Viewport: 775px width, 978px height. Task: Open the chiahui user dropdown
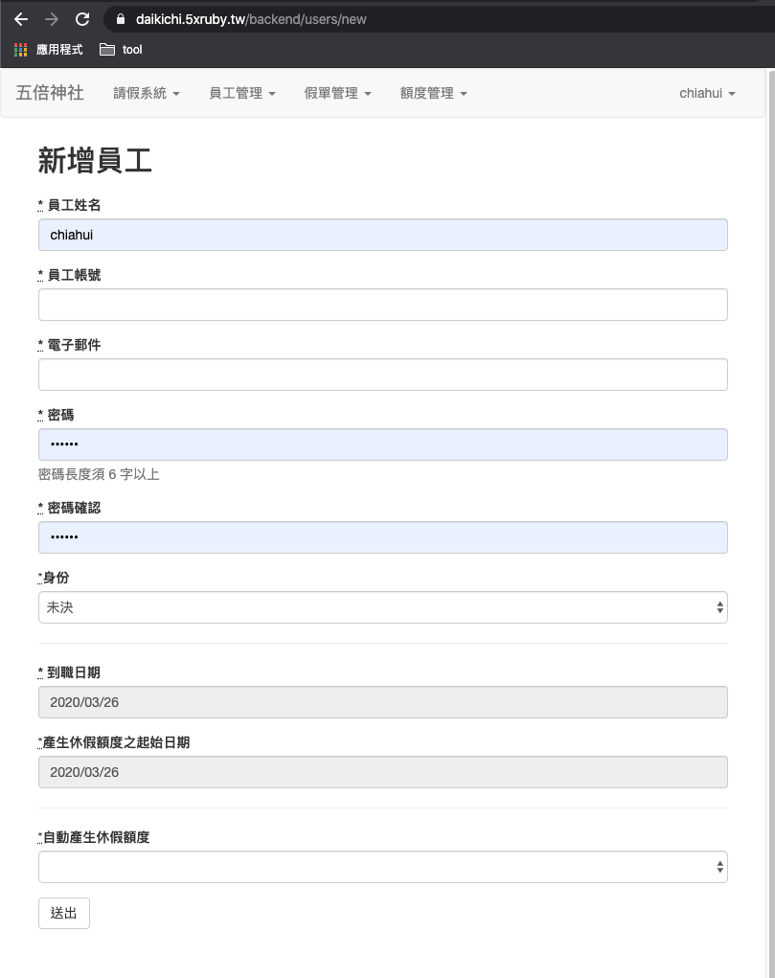[x=707, y=94]
